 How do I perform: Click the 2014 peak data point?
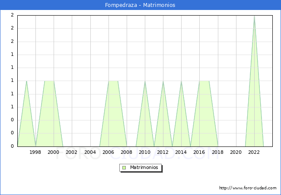182,81
